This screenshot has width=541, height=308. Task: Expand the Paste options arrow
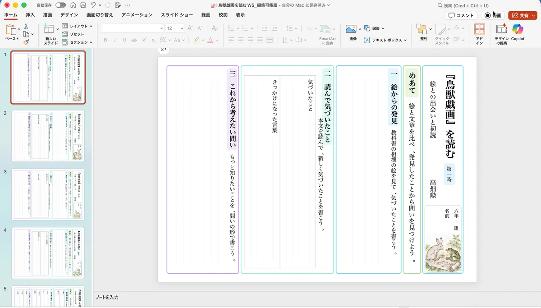pyautogui.click(x=19, y=30)
